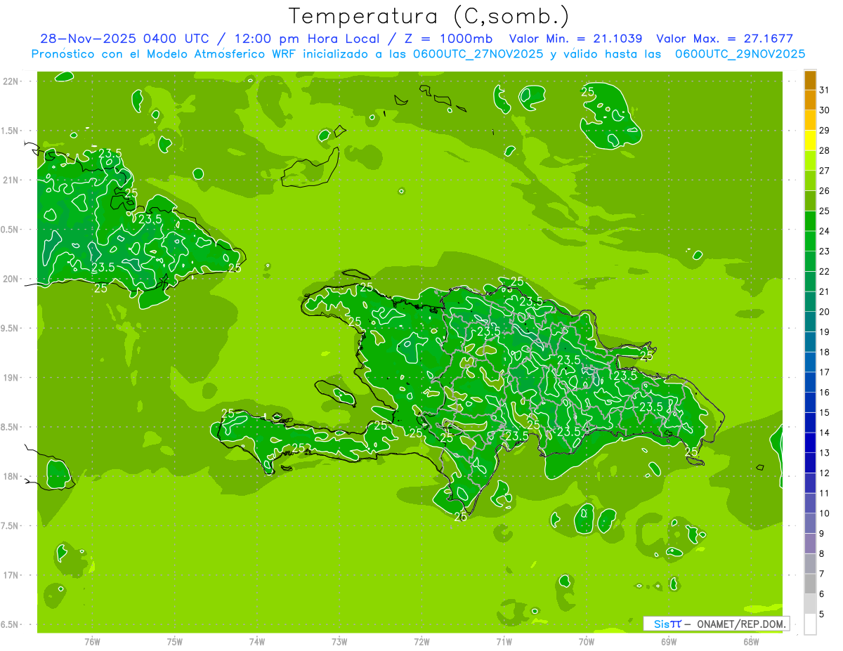Screen dimensions: 843x651
Task: Click the '19N' latitude axis label
Action: [11, 377]
